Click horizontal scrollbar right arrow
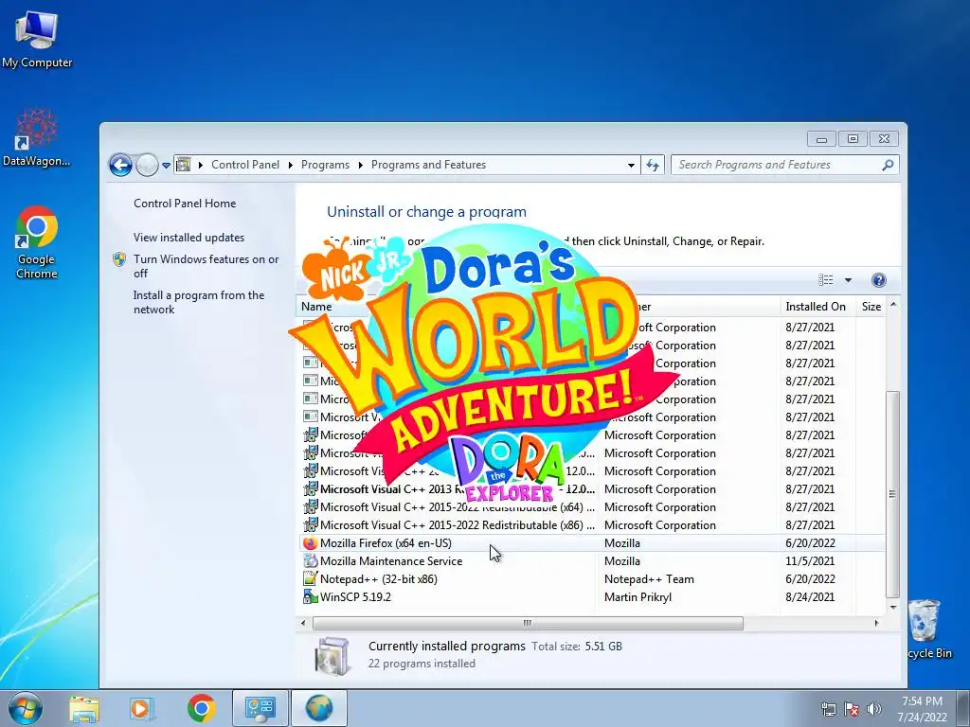Image resolution: width=970 pixels, height=727 pixels. (x=876, y=623)
